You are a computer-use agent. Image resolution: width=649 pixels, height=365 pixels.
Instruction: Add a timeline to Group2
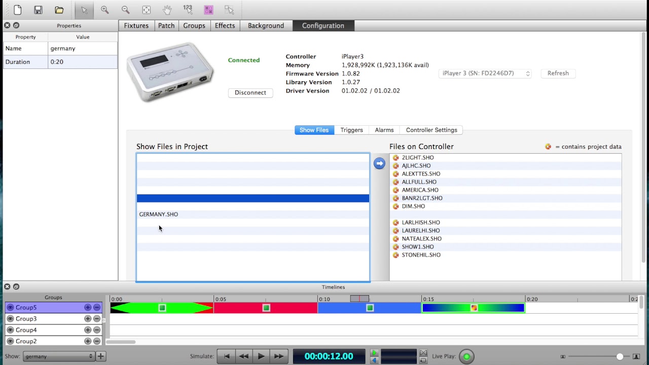tap(88, 341)
